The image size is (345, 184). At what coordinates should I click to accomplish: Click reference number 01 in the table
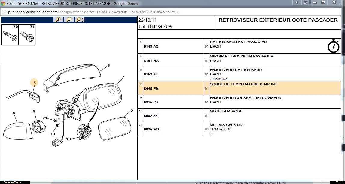coord(141,42)
